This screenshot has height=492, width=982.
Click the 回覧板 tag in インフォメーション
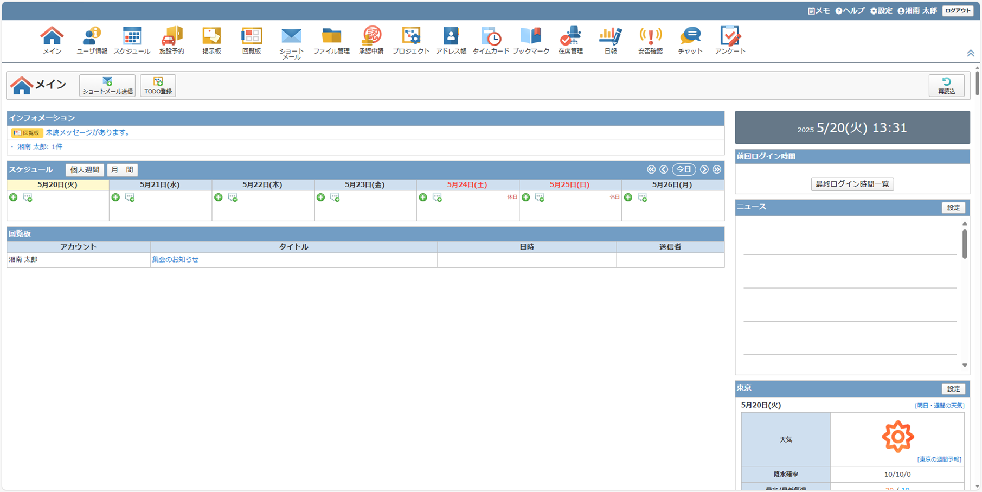pyautogui.click(x=27, y=133)
